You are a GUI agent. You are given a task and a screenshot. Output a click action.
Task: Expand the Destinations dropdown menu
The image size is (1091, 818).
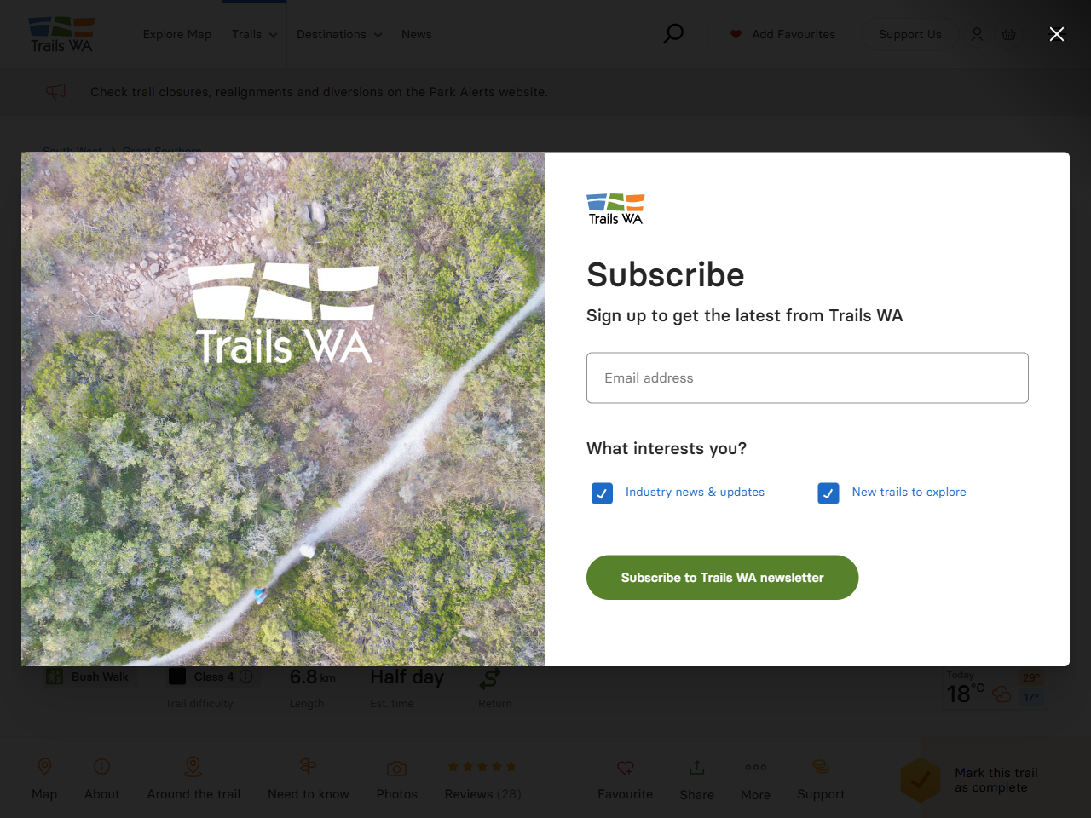[x=338, y=35]
